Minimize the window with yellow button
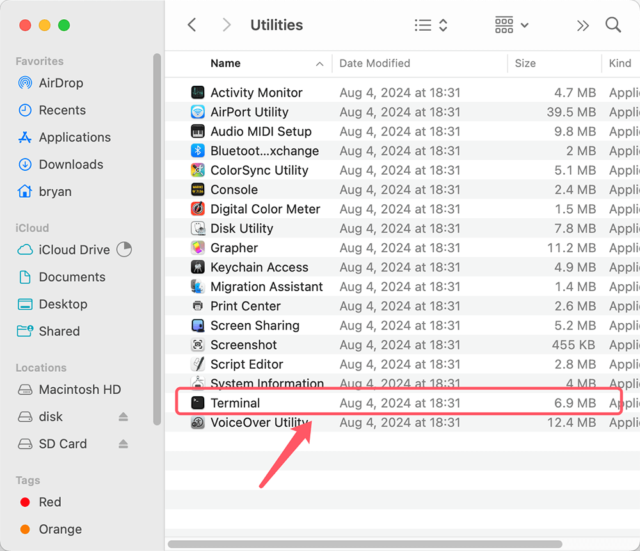The width and height of the screenshot is (640, 551). click(45, 26)
